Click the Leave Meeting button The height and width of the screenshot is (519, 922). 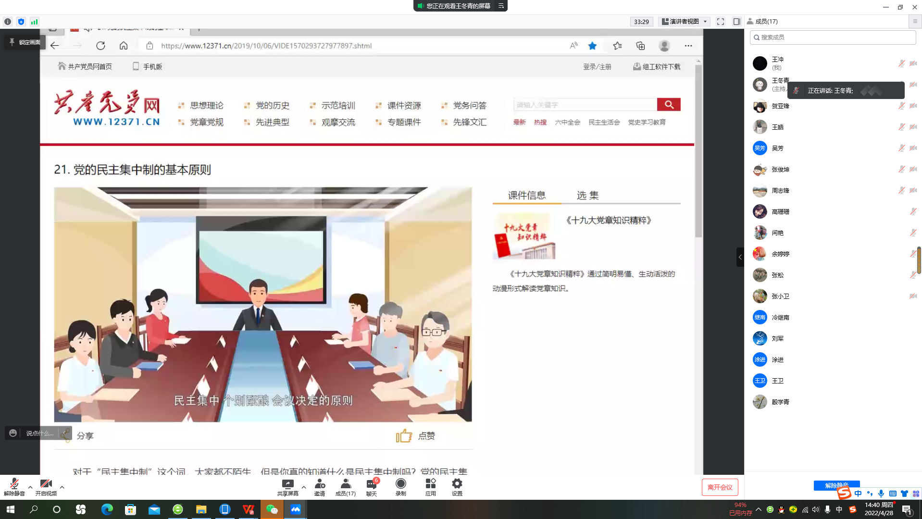(x=720, y=487)
